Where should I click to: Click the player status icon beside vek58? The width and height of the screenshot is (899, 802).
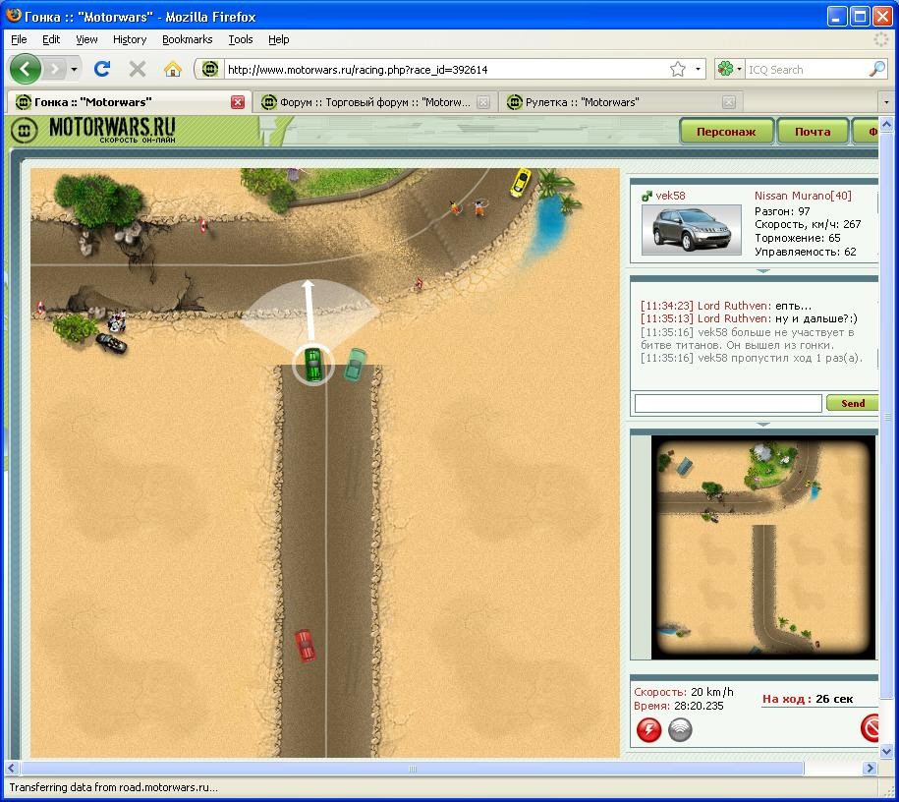click(x=646, y=197)
